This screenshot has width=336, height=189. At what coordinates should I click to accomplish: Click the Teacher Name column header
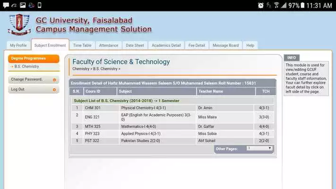[226, 91]
